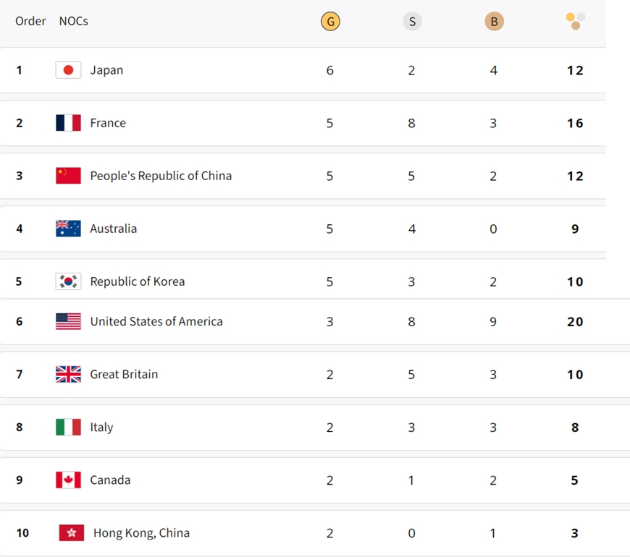Click the Republic of Korea flag
Viewport: 630px width, 557px height.
(68, 281)
